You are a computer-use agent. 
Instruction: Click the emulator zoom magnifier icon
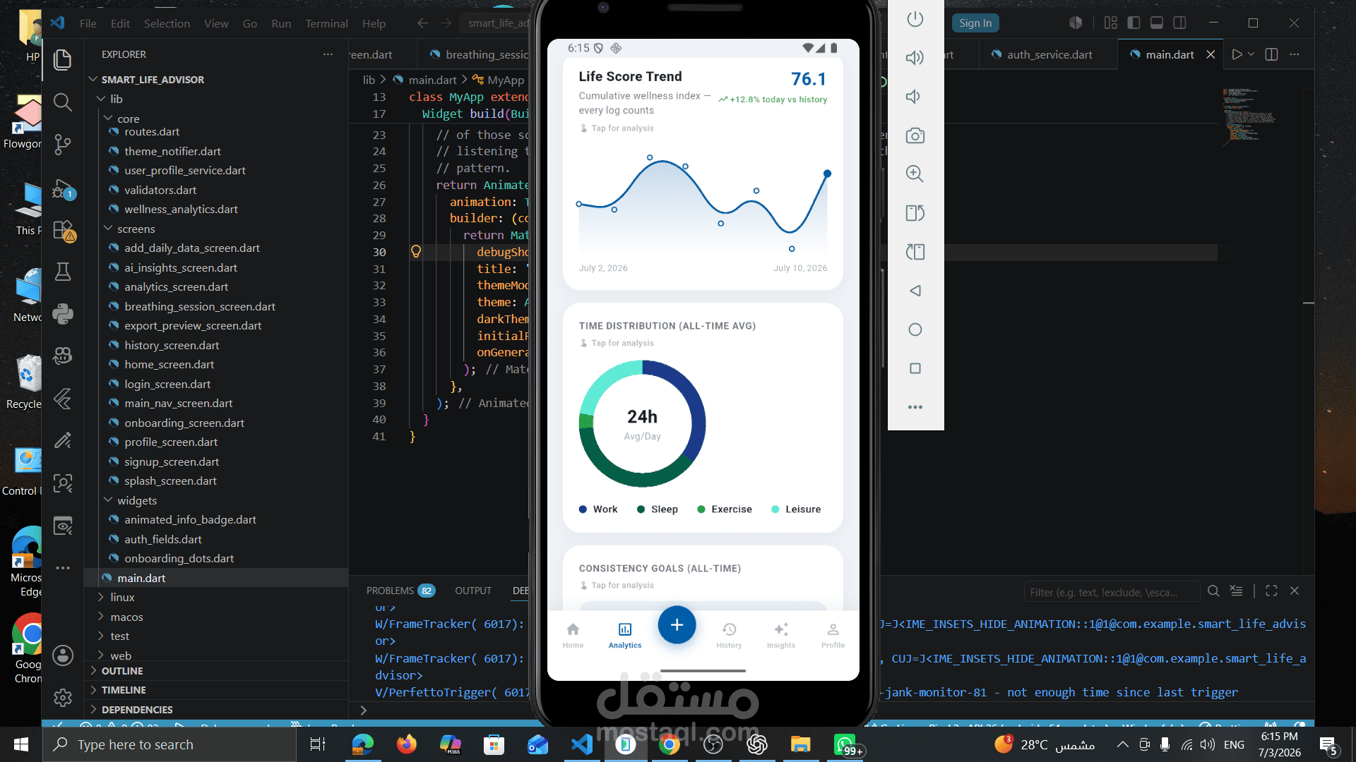click(915, 174)
